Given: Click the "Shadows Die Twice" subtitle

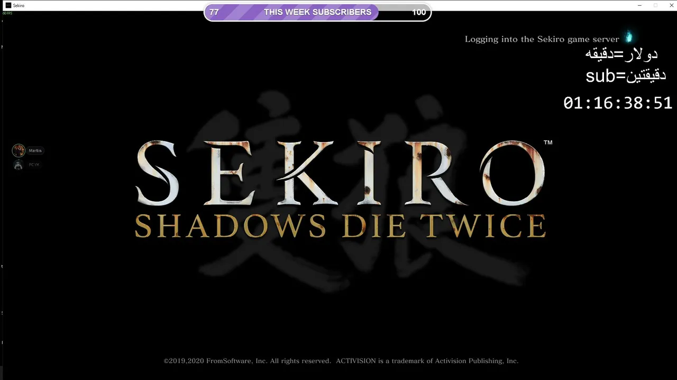Looking at the screenshot, I should (340, 226).
